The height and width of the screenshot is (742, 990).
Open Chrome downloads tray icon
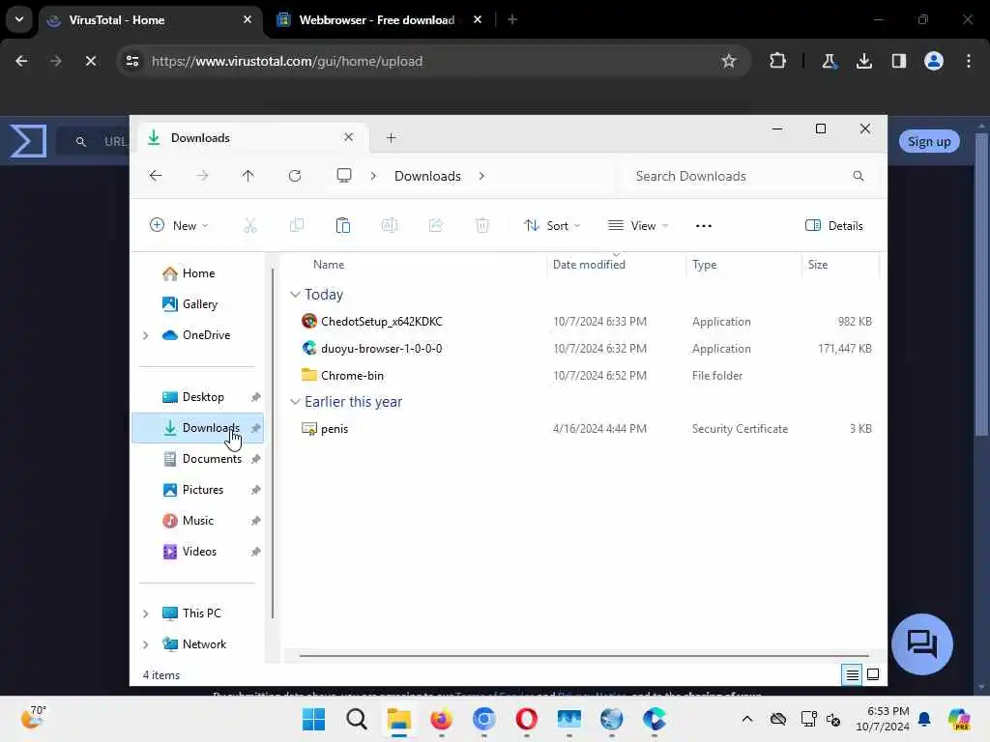click(x=863, y=61)
